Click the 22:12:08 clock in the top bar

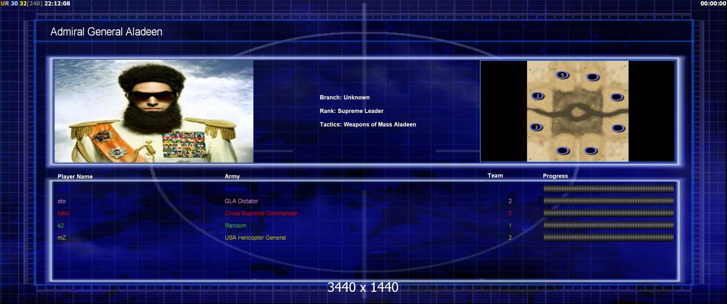tap(57, 4)
